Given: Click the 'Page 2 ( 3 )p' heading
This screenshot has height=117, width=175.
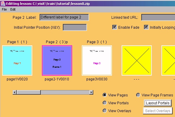Looking at the screenshot, I should click(57, 42).
